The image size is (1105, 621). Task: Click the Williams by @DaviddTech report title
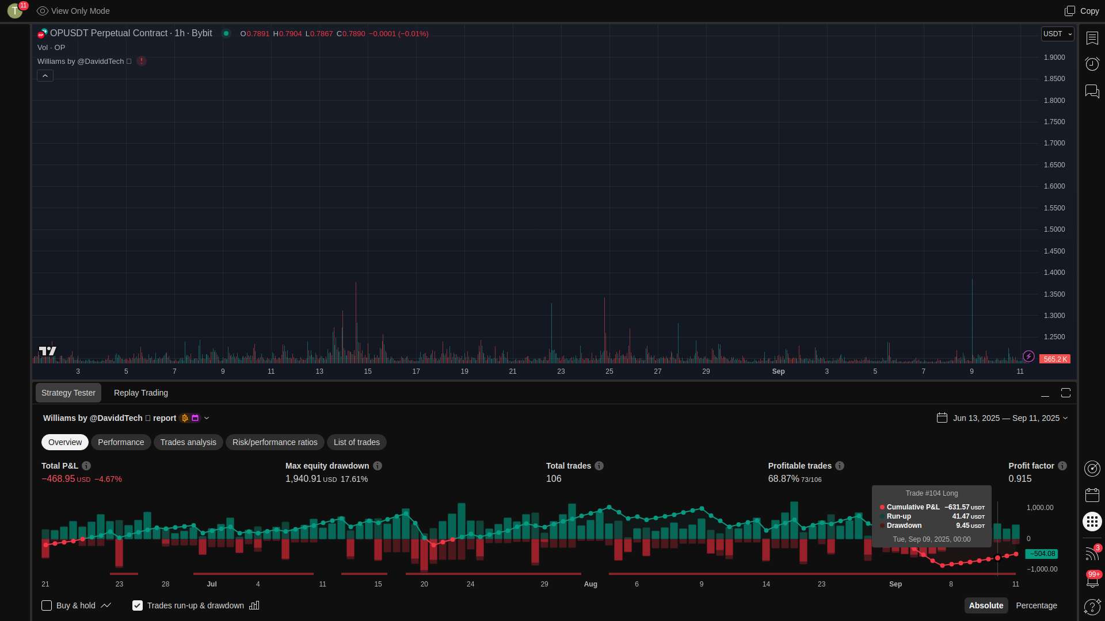click(109, 418)
